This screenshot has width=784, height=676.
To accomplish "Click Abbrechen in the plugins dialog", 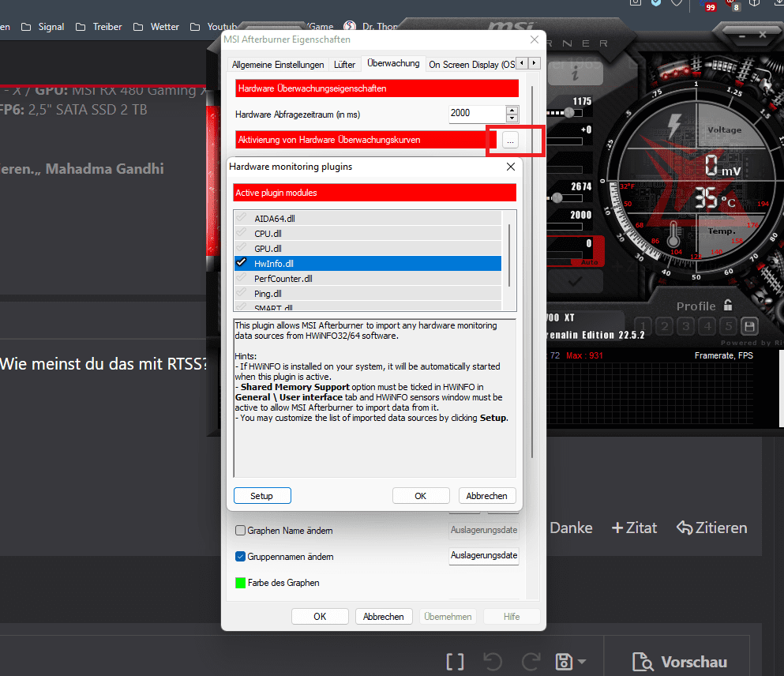I will coord(487,495).
